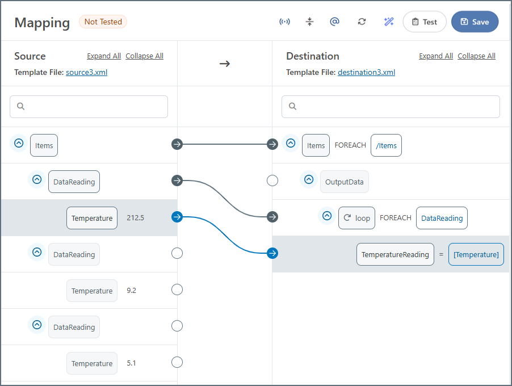Click the loop node in destination tree
The width and height of the screenshot is (512, 386).
pyautogui.click(x=356, y=218)
